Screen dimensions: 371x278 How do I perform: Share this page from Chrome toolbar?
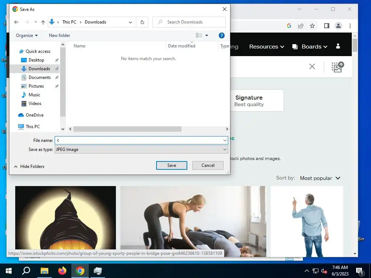pos(301,26)
